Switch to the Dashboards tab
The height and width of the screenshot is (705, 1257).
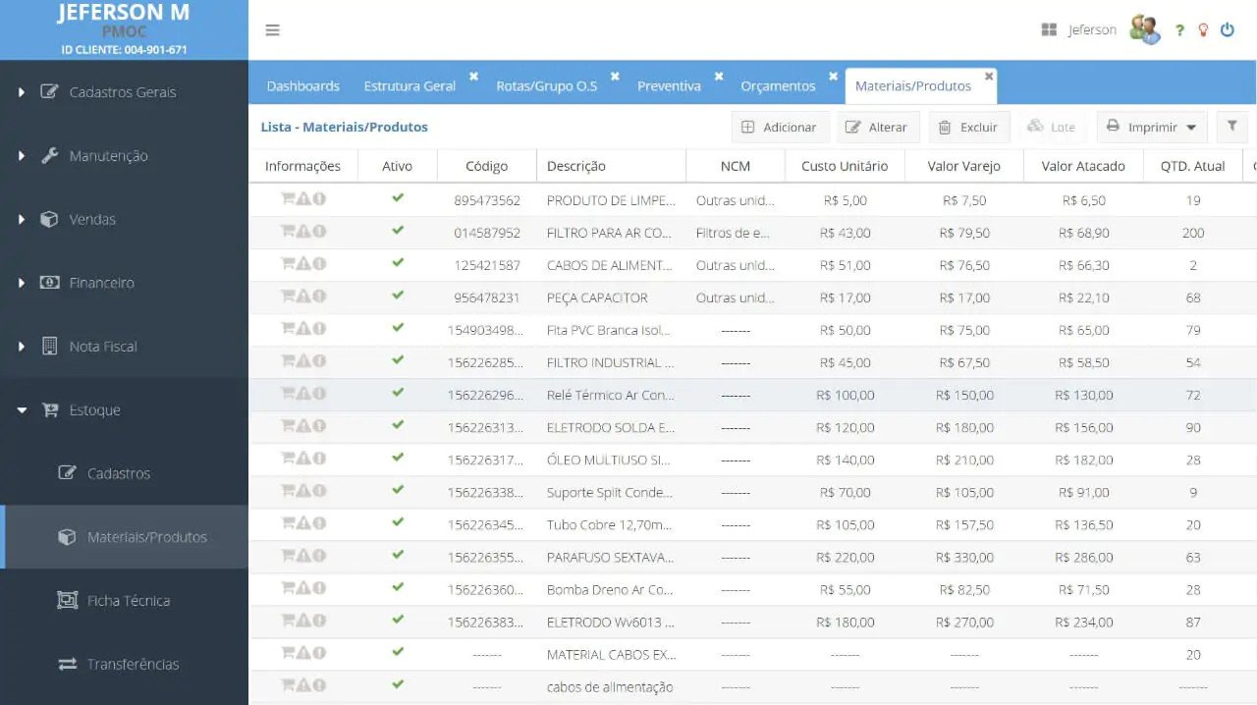click(302, 86)
